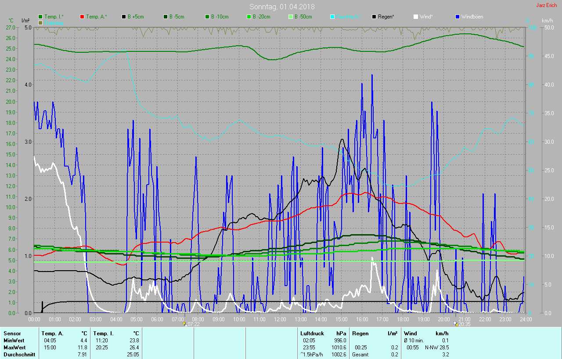This screenshot has width=562, height=359.
Task: Click the light green B -50cm legend square
Action: [291, 17]
